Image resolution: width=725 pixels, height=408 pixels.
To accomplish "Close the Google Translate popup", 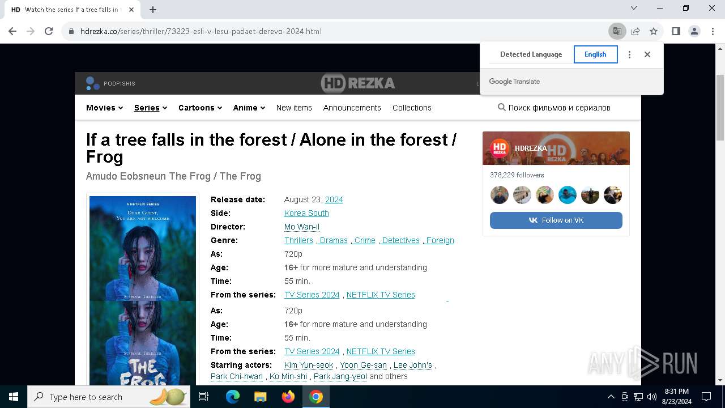I will (x=647, y=54).
